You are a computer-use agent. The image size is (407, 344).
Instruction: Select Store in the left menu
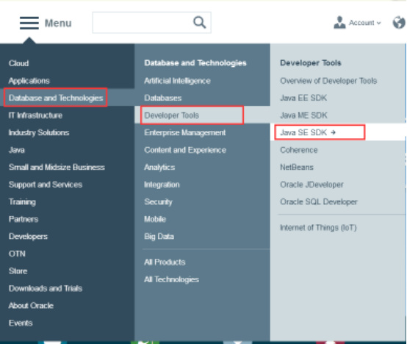click(x=18, y=271)
